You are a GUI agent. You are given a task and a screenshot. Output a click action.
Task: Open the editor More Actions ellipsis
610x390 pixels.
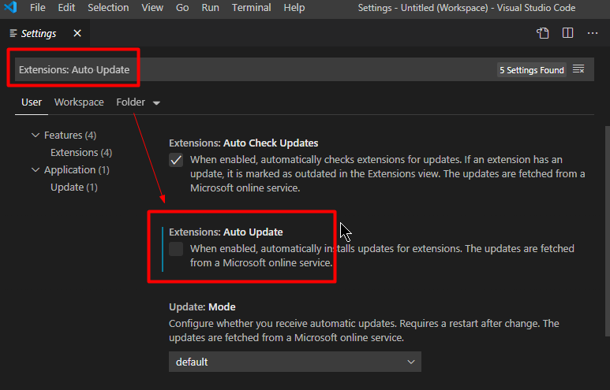593,33
